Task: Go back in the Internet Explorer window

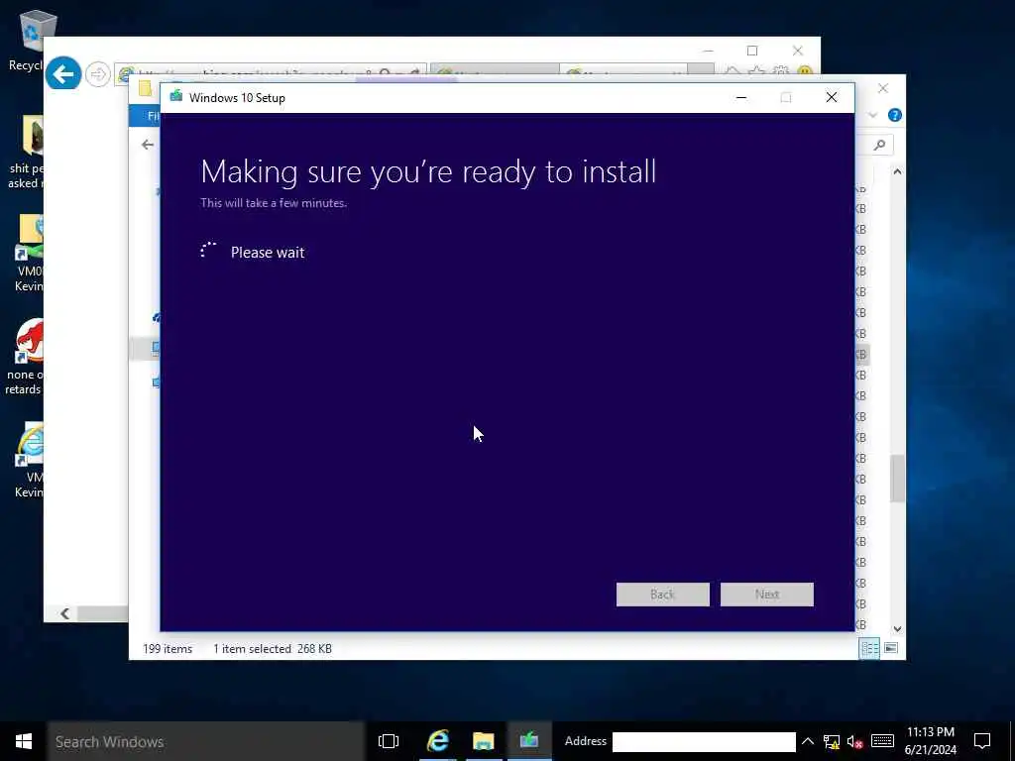Action: [x=63, y=74]
